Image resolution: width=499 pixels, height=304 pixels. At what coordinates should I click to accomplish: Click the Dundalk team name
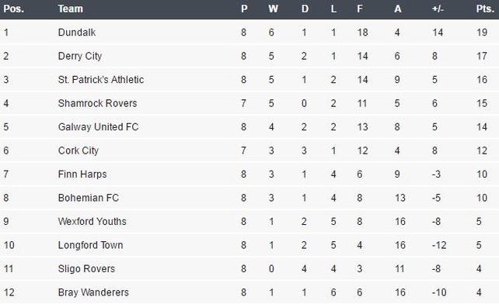tap(77, 33)
